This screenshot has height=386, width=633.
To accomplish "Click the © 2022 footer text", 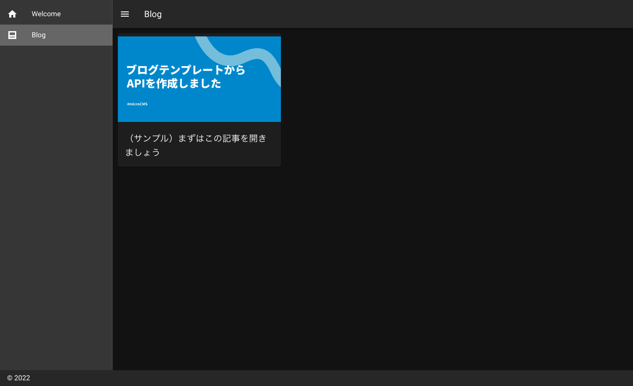I will pos(19,378).
